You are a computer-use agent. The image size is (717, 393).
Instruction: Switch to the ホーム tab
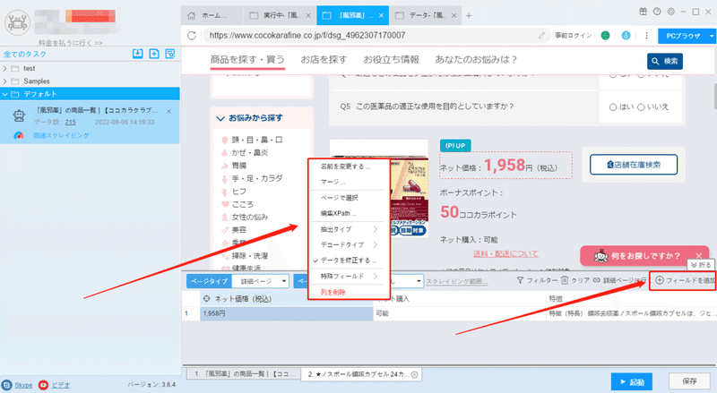(x=211, y=15)
